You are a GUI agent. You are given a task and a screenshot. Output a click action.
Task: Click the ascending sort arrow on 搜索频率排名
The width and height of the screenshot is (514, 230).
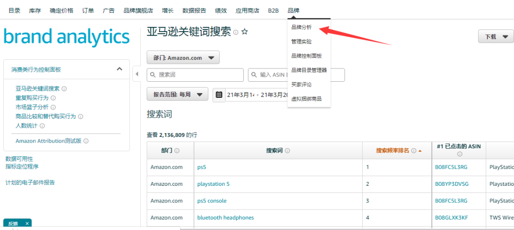[420, 151]
